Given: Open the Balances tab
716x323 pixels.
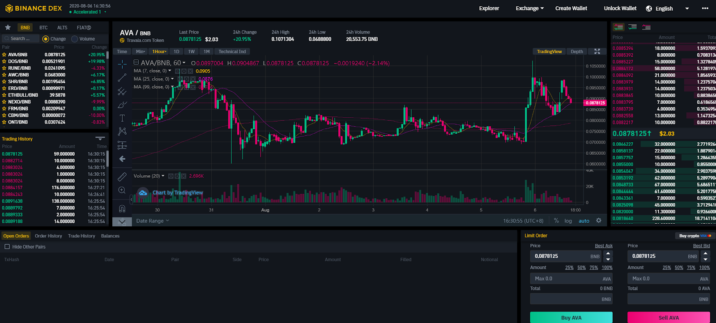Looking at the screenshot, I should click(110, 236).
